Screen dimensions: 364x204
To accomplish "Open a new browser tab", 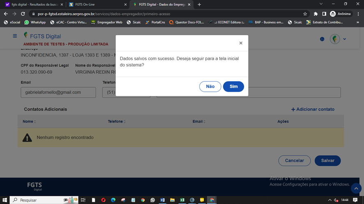I will 199,5.
